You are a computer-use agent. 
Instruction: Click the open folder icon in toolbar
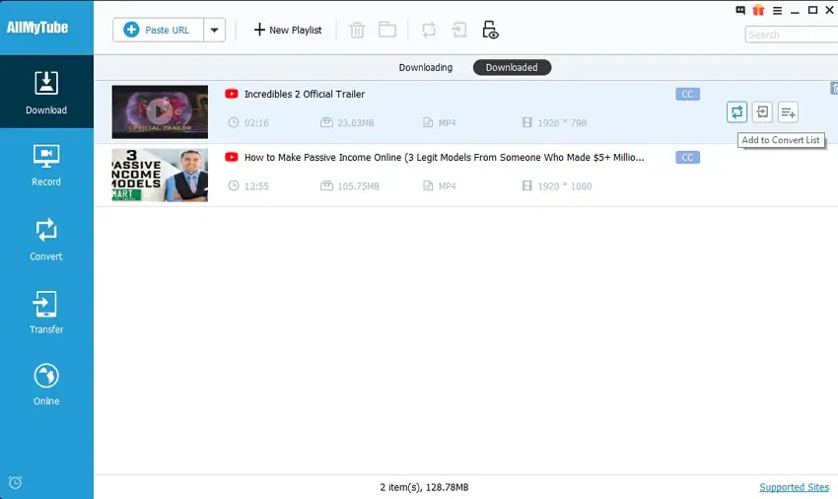click(387, 30)
